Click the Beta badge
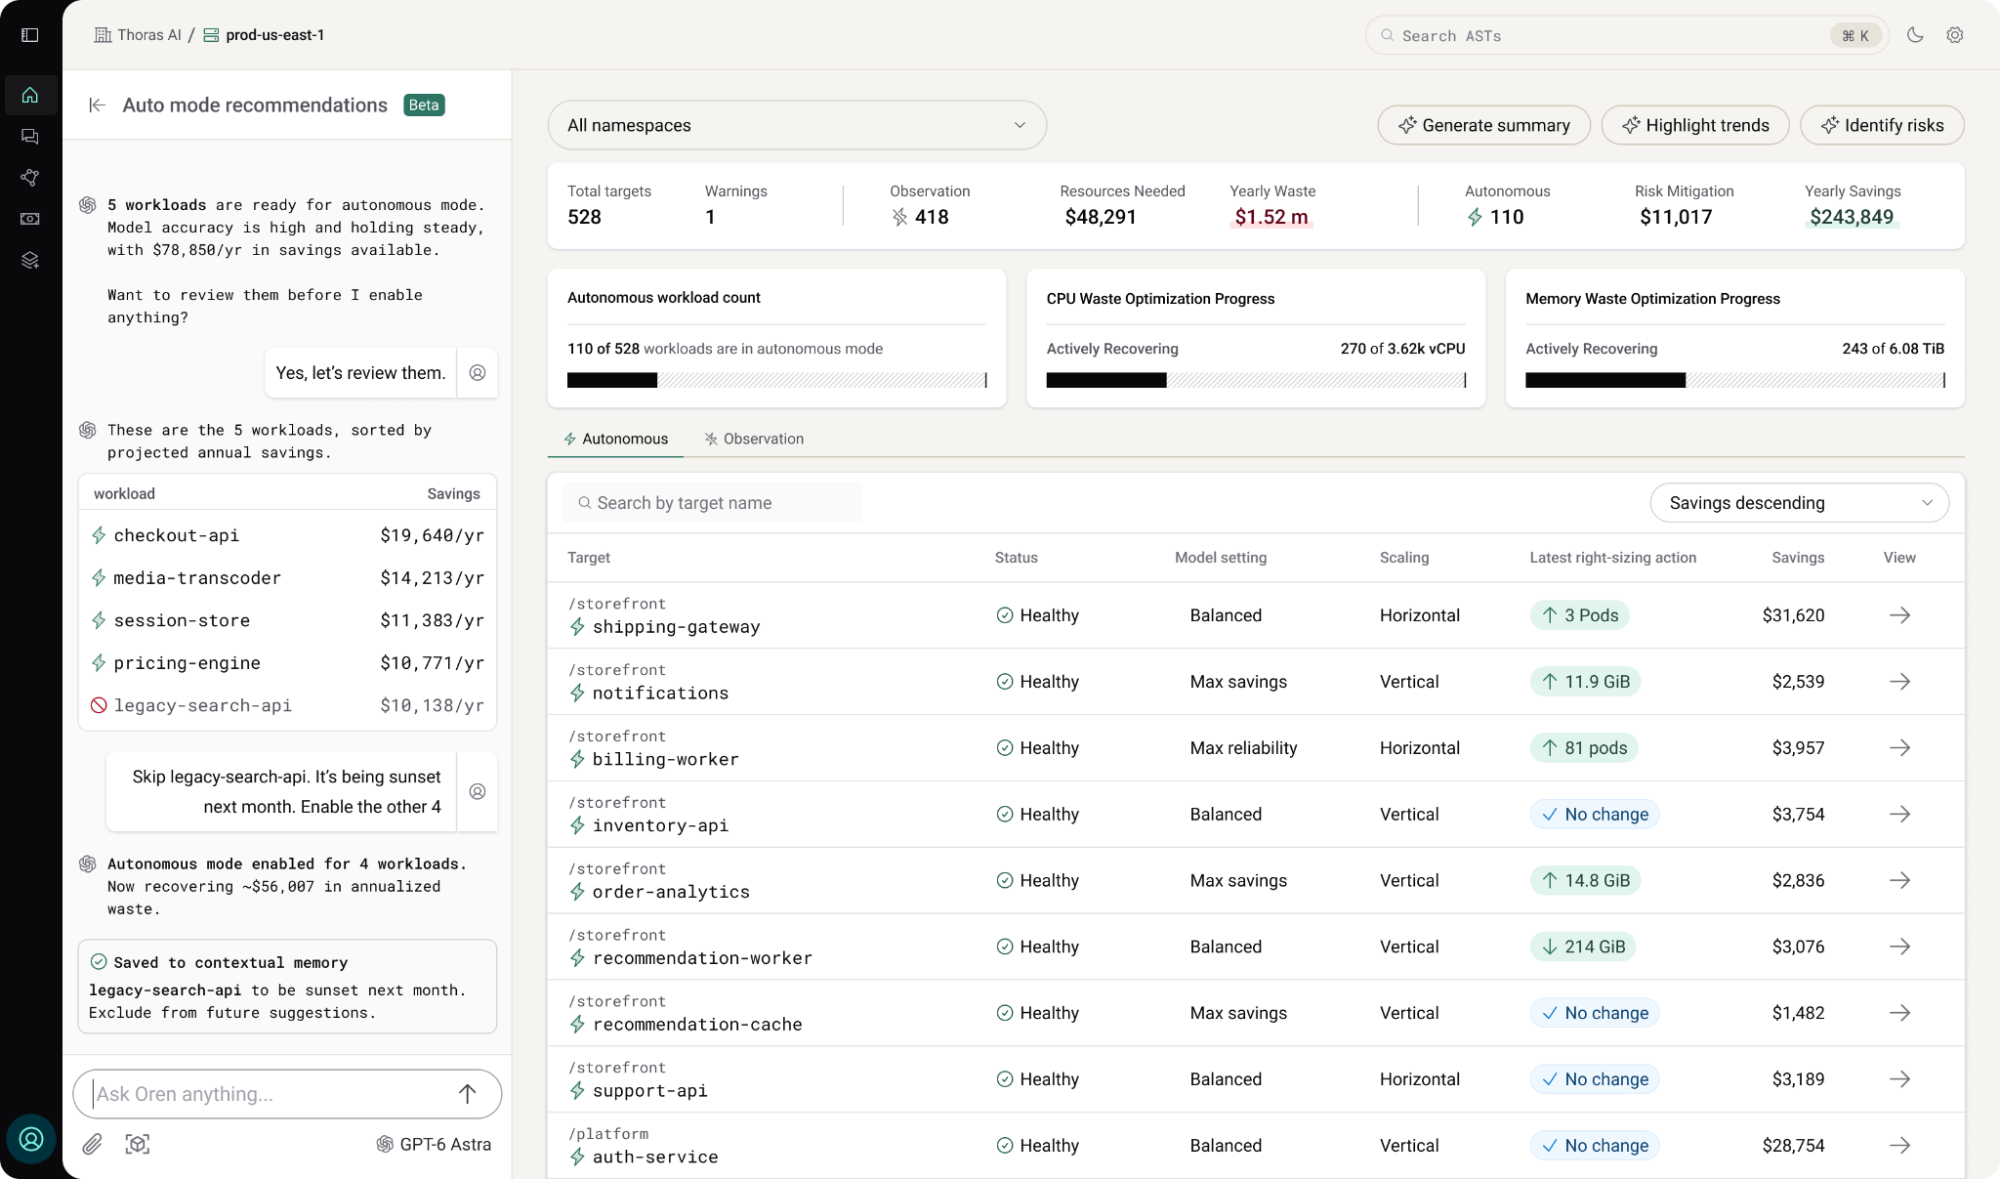The height and width of the screenshot is (1179, 2000). [x=424, y=105]
